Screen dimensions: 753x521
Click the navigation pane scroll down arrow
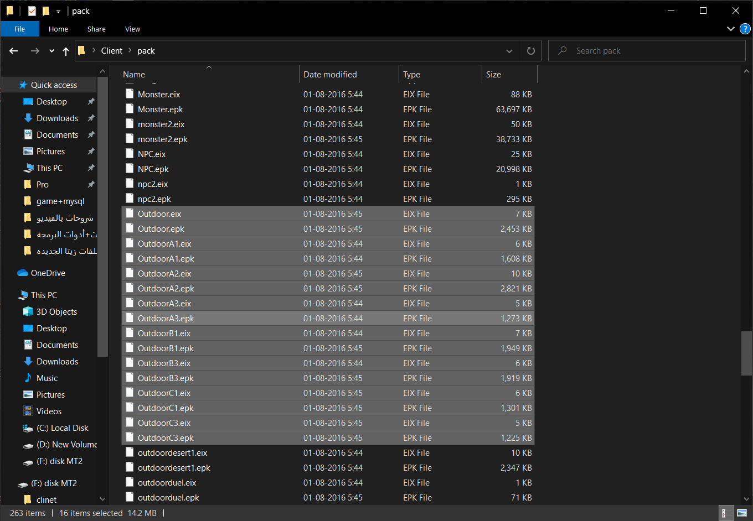[x=102, y=499]
